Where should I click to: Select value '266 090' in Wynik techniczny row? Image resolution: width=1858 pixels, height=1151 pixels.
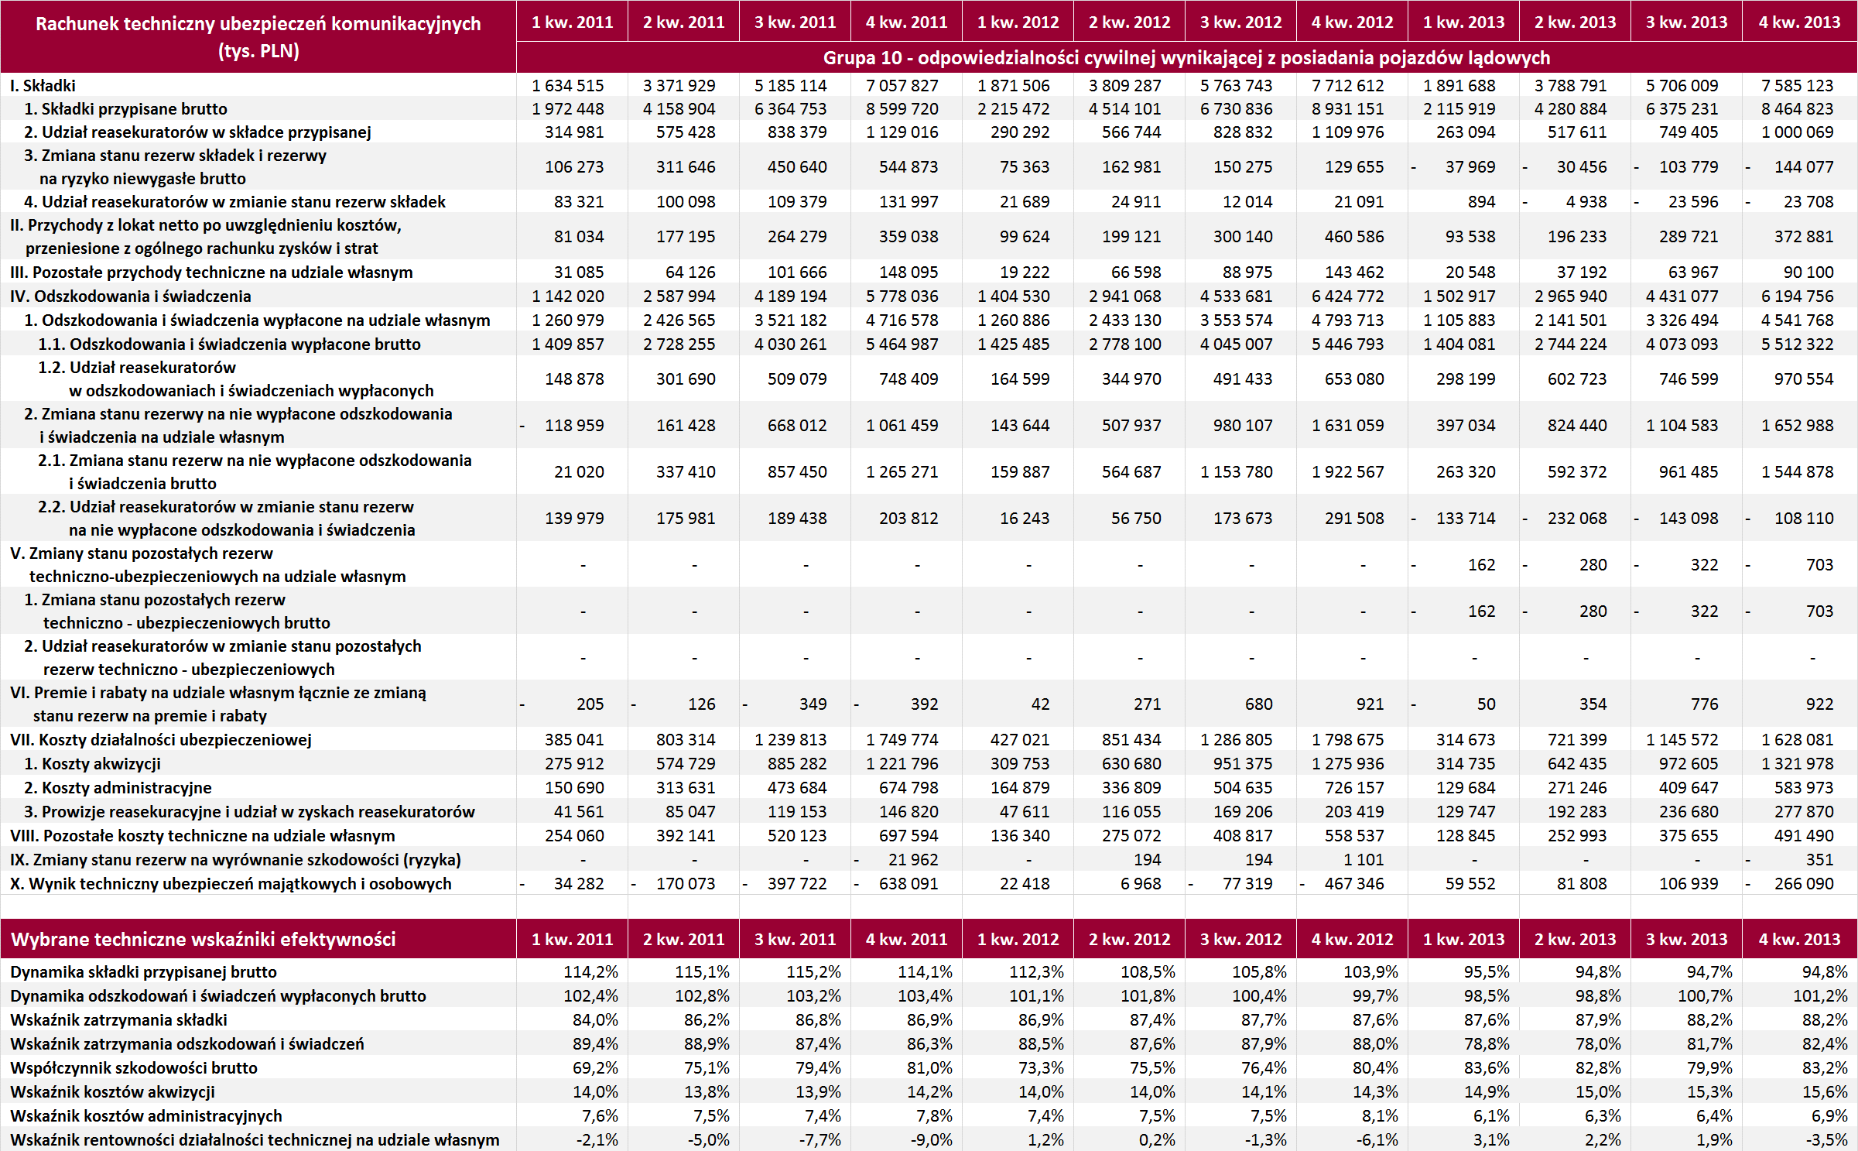[x=1804, y=884]
